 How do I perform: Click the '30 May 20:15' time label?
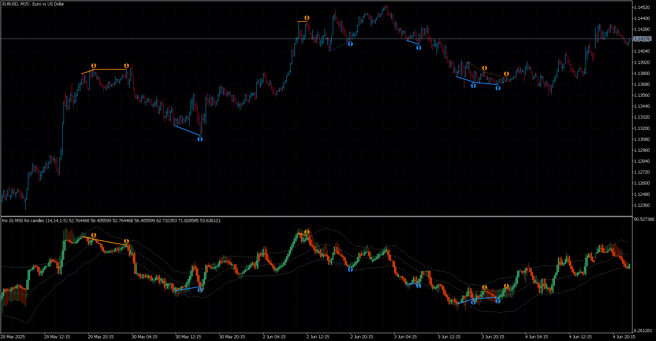[x=232, y=337]
